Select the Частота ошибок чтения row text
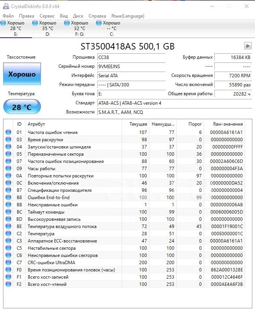The width and height of the screenshot is (255, 311). [x=52, y=132]
